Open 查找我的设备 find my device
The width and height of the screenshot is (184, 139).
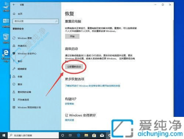coord(22,92)
